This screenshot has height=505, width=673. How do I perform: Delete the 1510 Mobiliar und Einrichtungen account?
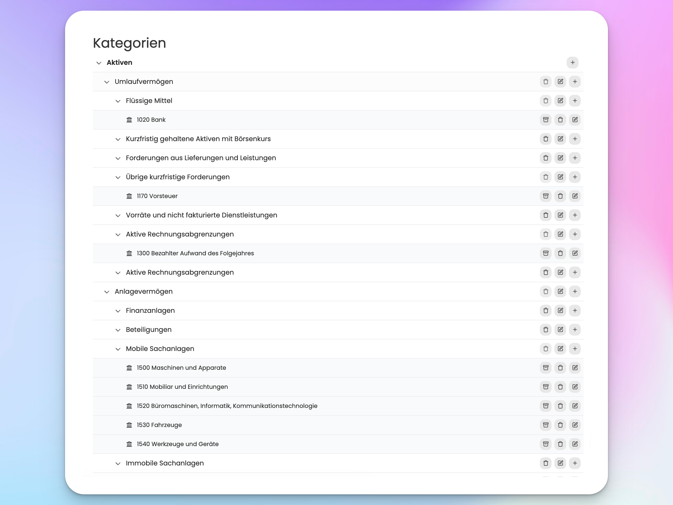click(560, 387)
